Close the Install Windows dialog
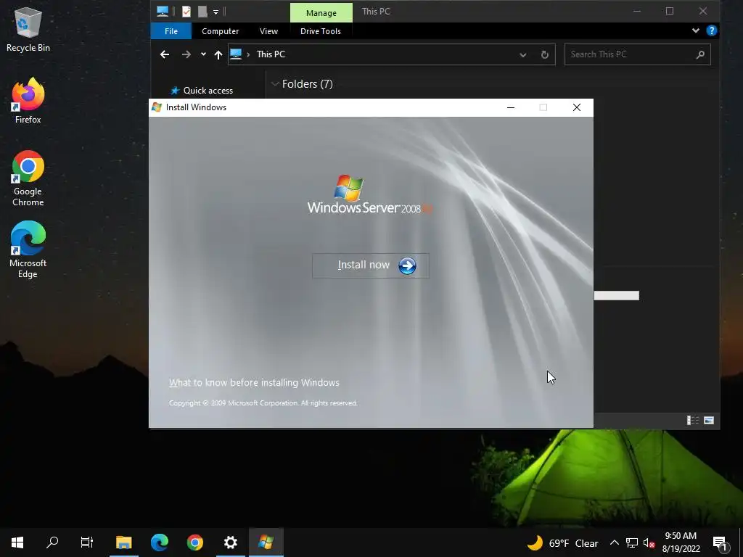This screenshot has width=743, height=557. 577,107
